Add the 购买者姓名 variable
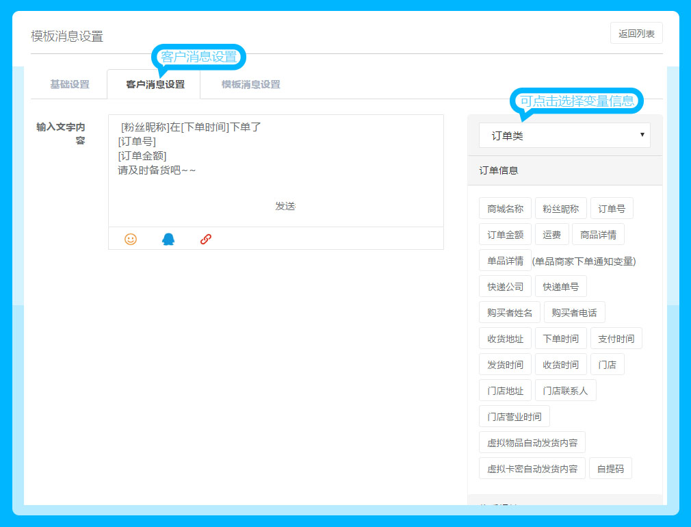Image resolution: width=691 pixels, height=527 pixels. tap(510, 313)
